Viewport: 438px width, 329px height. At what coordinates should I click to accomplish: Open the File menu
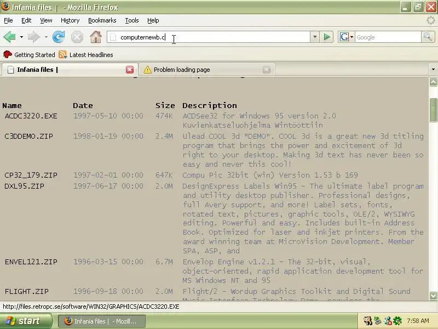[8, 20]
